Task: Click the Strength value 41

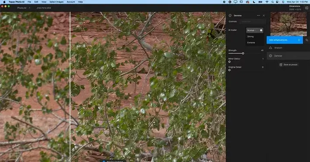Action: coord(262,51)
